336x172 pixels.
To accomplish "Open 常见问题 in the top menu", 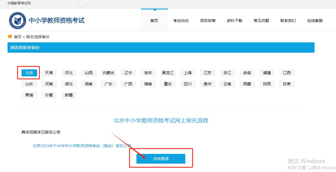I will point(261,21).
